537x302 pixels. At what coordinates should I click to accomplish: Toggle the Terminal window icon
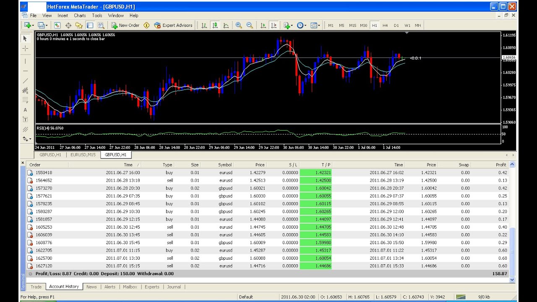[x=90, y=25]
